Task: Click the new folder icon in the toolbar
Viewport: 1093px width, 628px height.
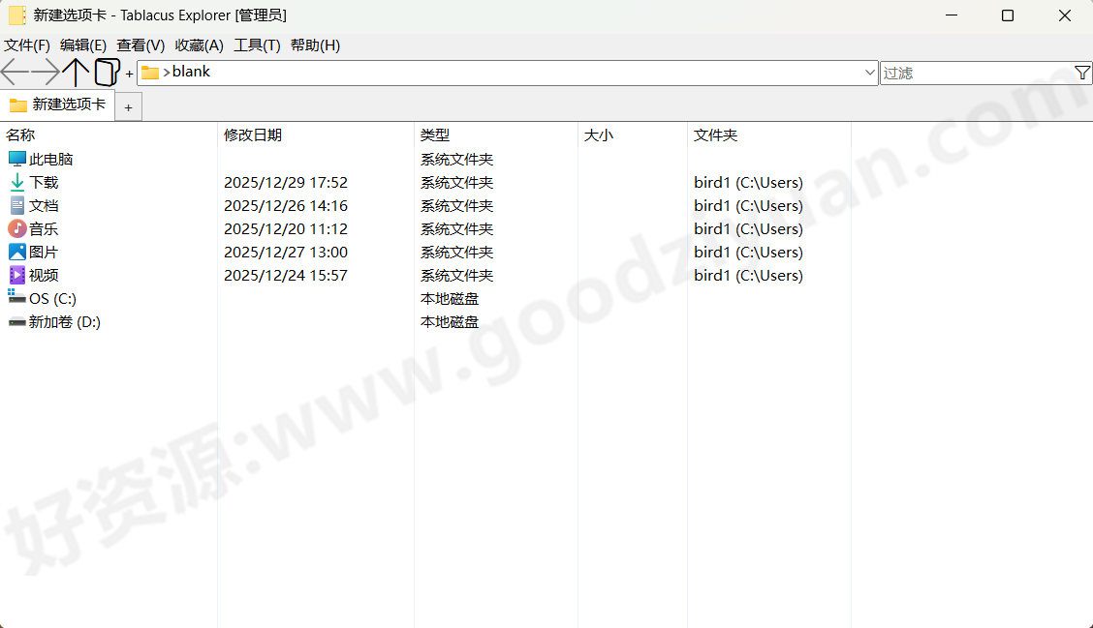Action: point(107,72)
